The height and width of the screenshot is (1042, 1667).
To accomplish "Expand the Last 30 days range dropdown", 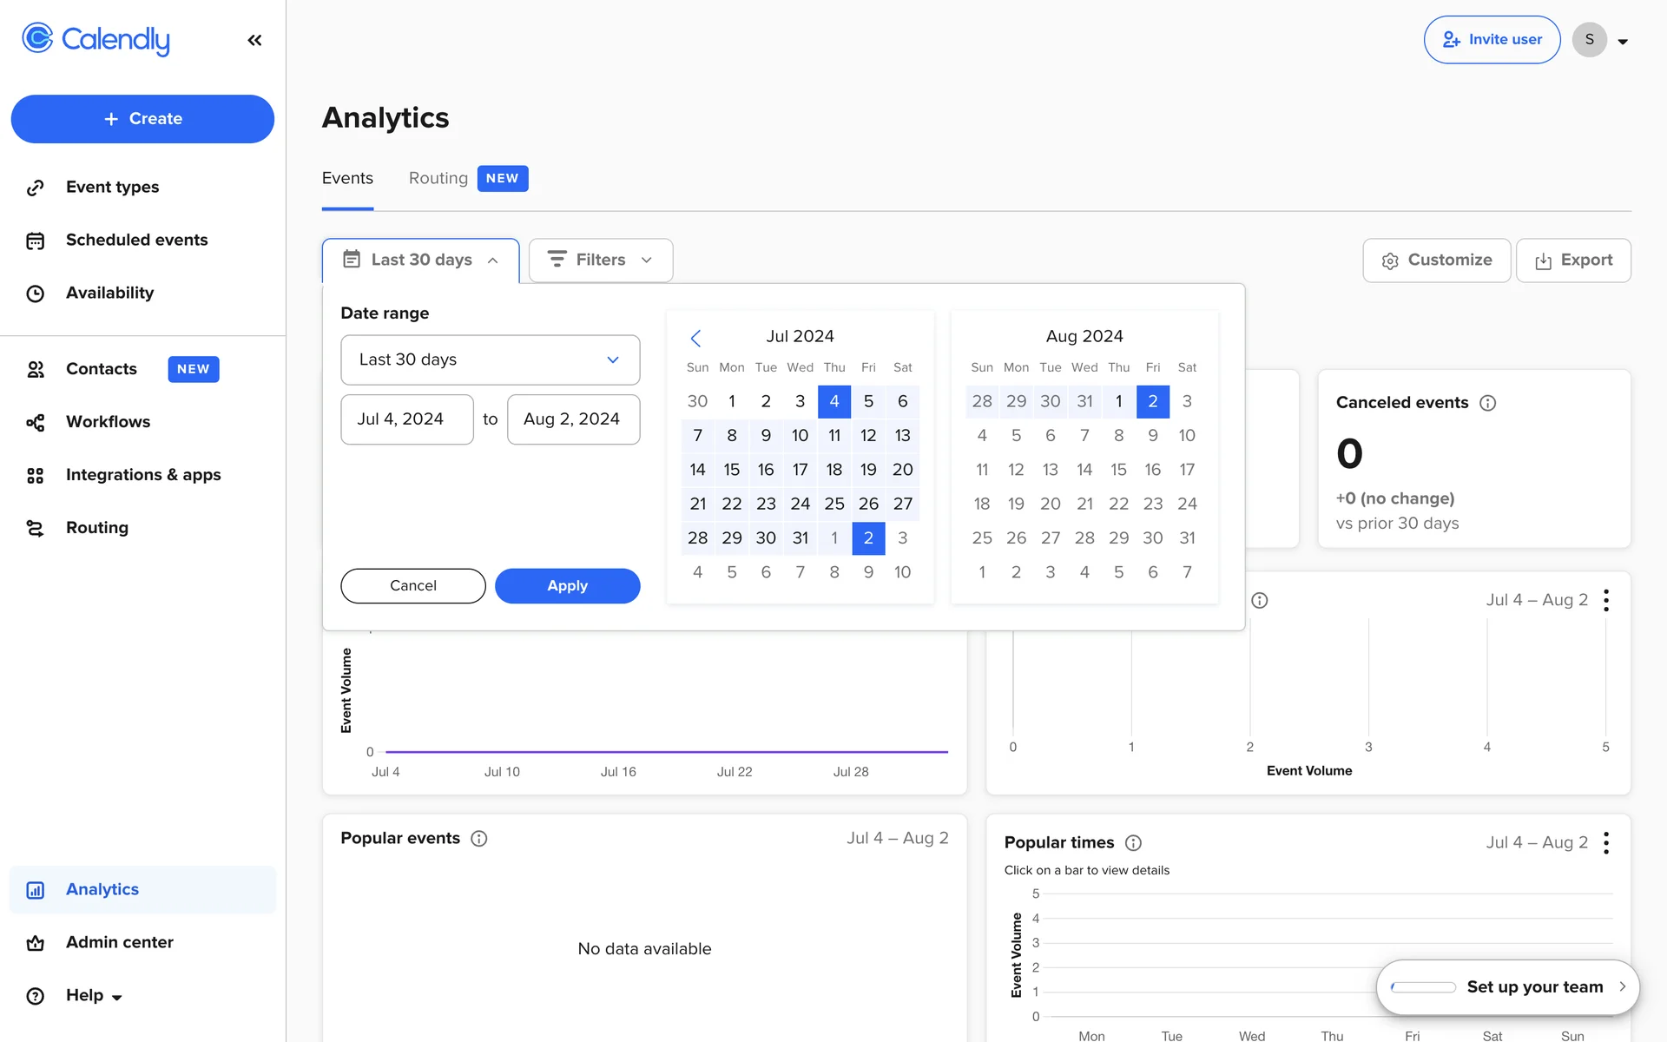I will click(490, 359).
